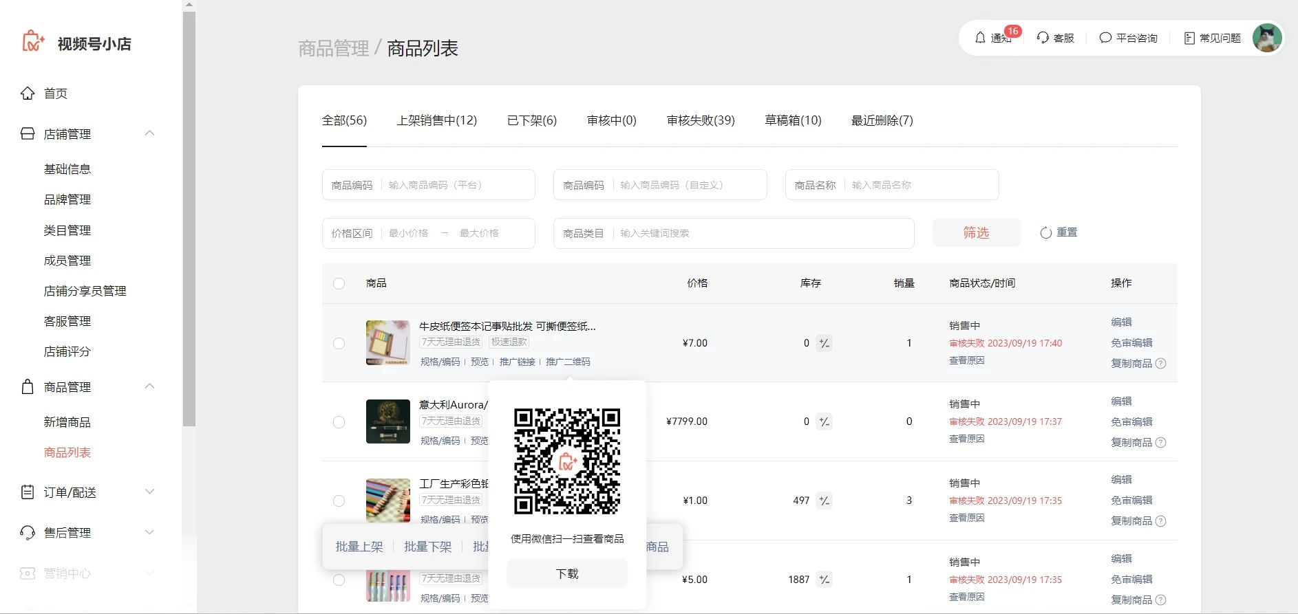
Task: Open 牛皮纸便签本 product thumbnail
Action: pyautogui.click(x=388, y=342)
